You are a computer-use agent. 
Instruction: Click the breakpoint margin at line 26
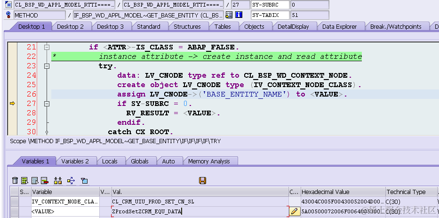coord(12,94)
